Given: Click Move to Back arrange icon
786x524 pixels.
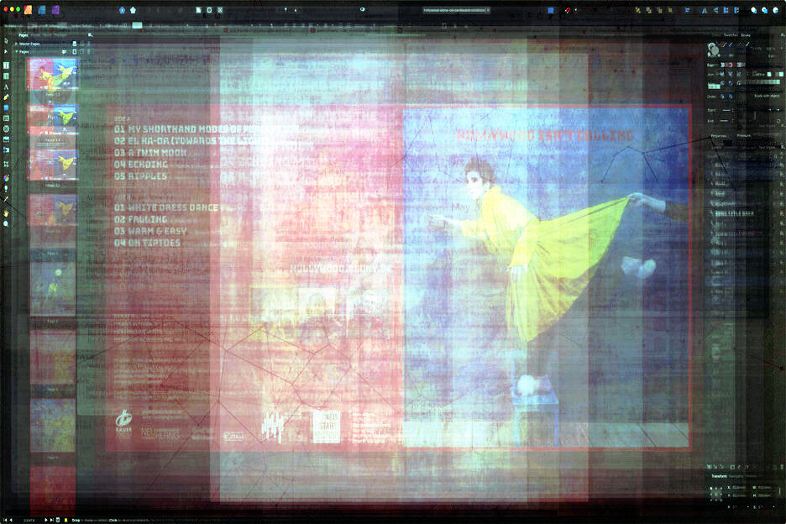Looking at the screenshot, I should point(638,10).
